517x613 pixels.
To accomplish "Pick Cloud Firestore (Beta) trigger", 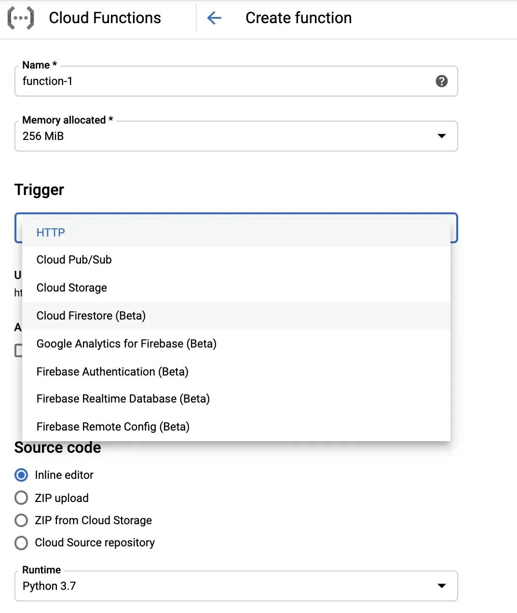I will click(236, 316).
